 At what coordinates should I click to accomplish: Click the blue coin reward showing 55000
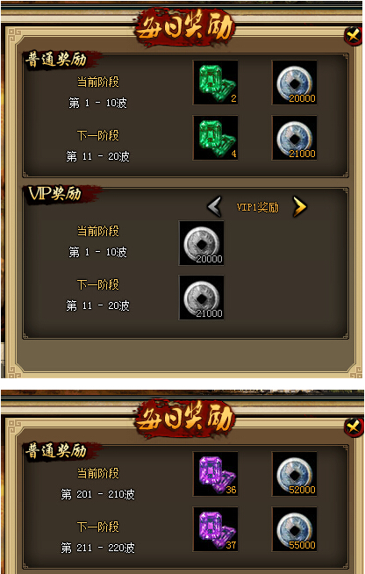point(294,529)
